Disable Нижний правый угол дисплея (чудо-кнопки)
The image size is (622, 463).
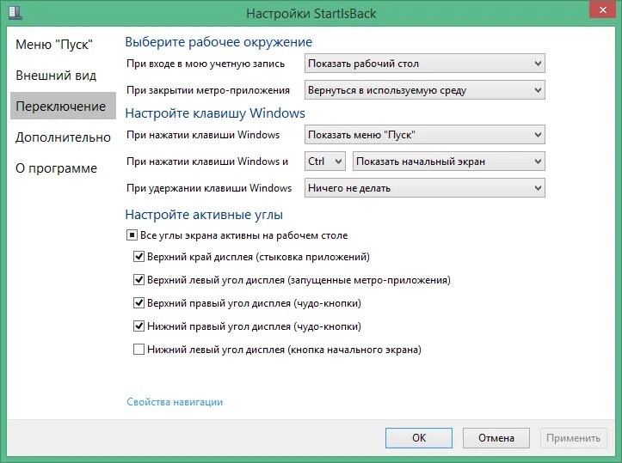139,326
